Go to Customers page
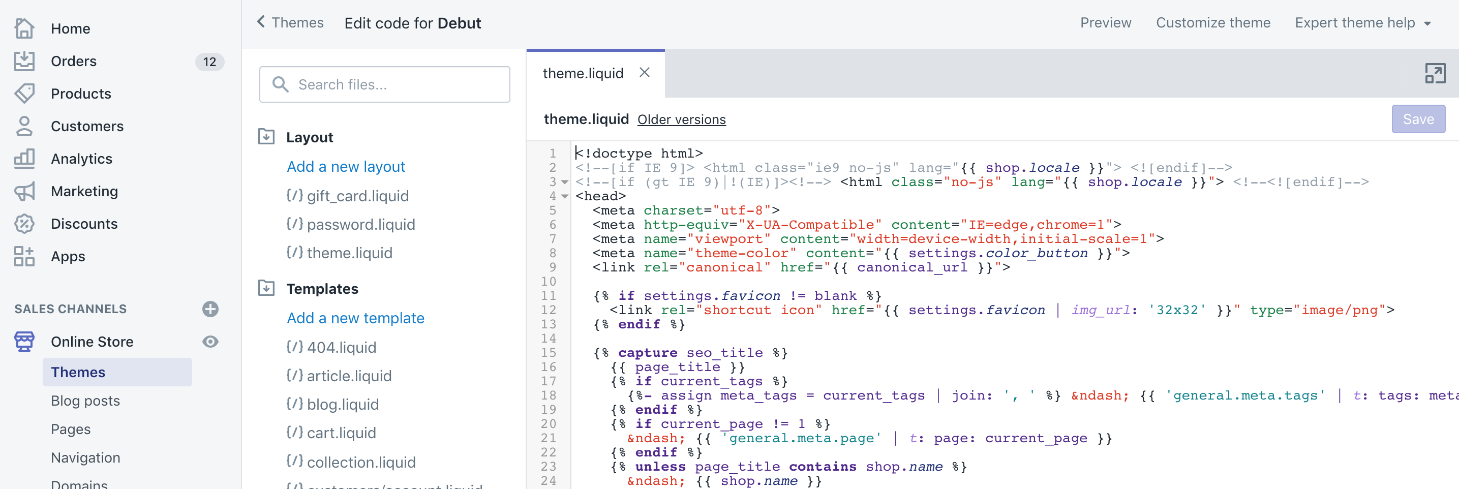Image resolution: width=1459 pixels, height=489 pixels. [87, 127]
